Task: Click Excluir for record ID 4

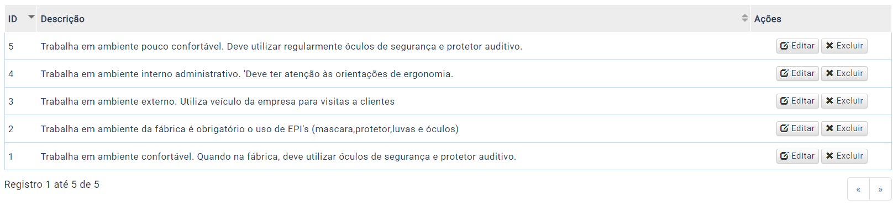Action: [844, 73]
